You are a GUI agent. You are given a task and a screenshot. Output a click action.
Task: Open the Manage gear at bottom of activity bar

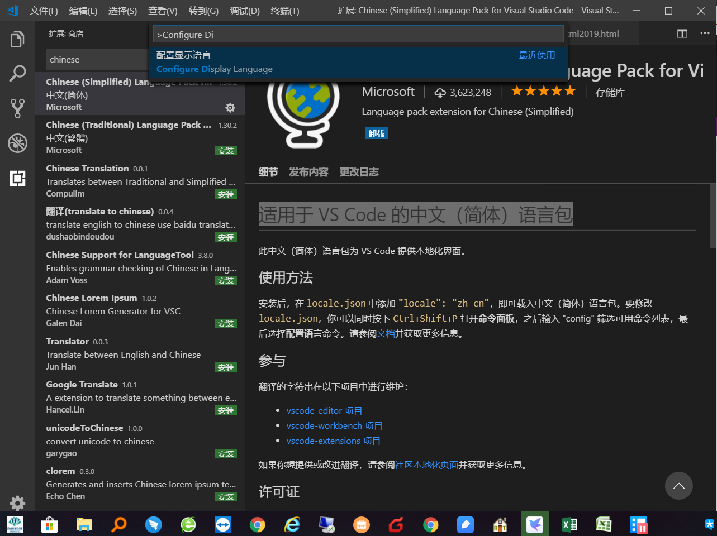pyautogui.click(x=17, y=502)
